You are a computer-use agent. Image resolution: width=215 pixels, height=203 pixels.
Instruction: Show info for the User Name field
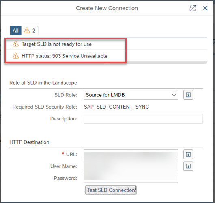(x=188, y=166)
